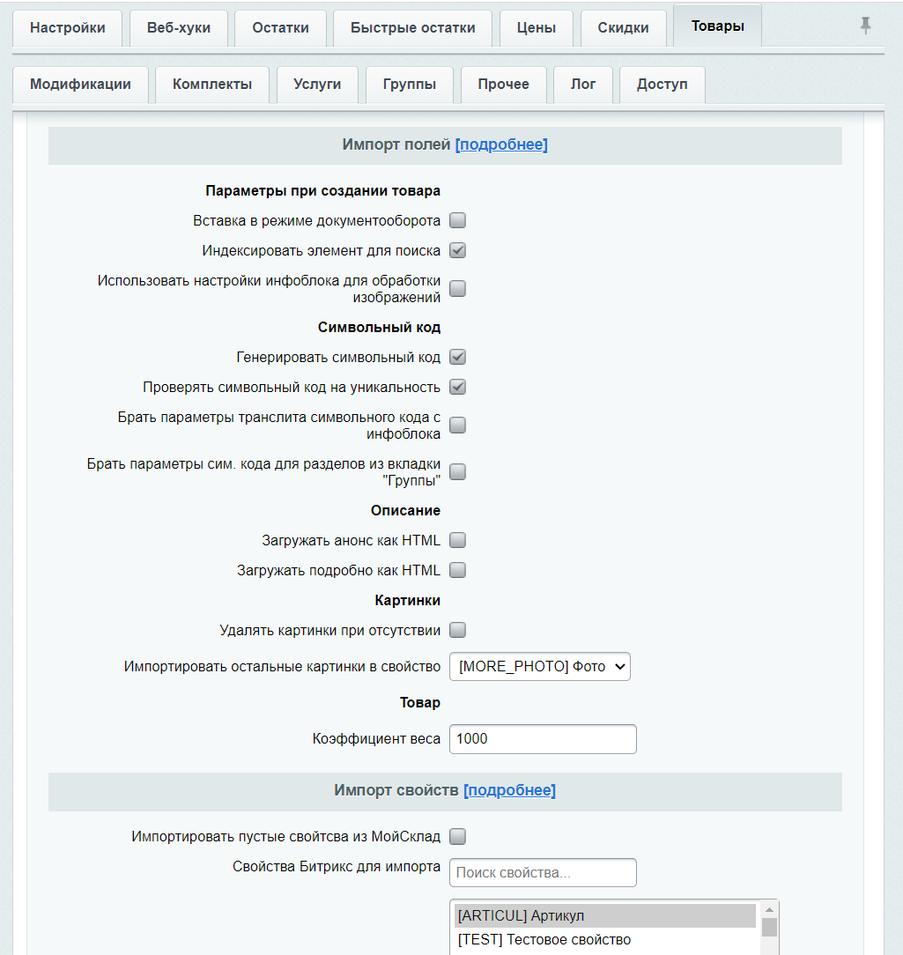The width and height of the screenshot is (903, 955).
Task: Click the Коэффициент веса input field
Action: (x=543, y=739)
